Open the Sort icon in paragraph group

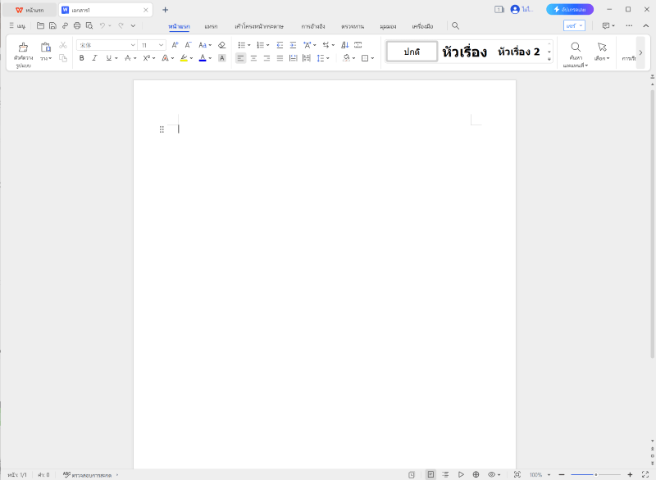pos(345,45)
